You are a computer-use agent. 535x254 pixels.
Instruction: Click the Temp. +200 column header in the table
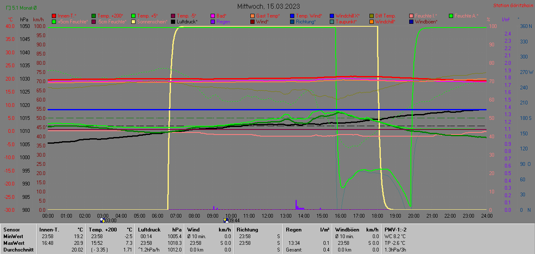coord(103,230)
